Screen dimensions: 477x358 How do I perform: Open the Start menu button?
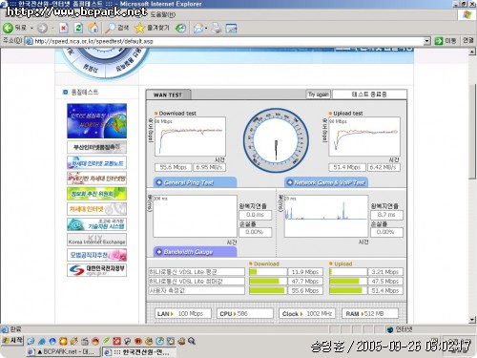coord(12,341)
